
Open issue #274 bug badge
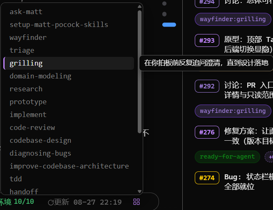pos(207,178)
